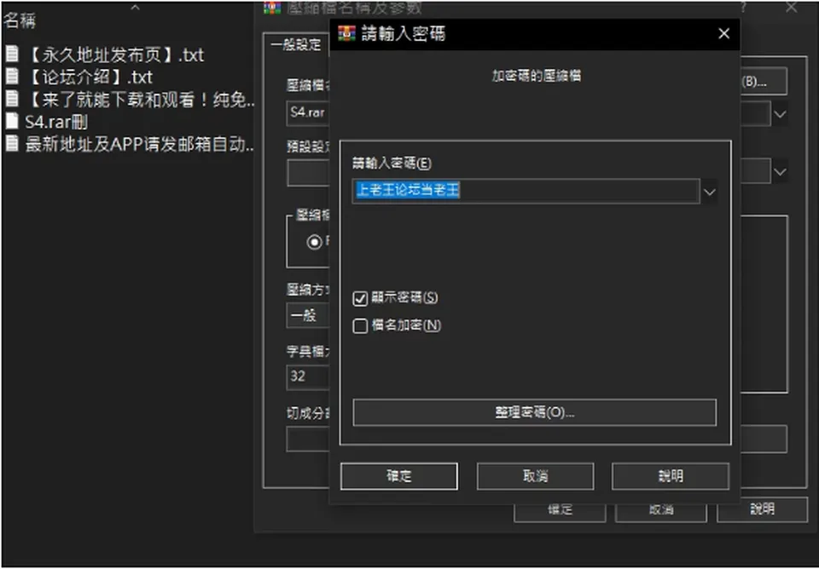Expand the password history dropdown arrow

(x=709, y=192)
